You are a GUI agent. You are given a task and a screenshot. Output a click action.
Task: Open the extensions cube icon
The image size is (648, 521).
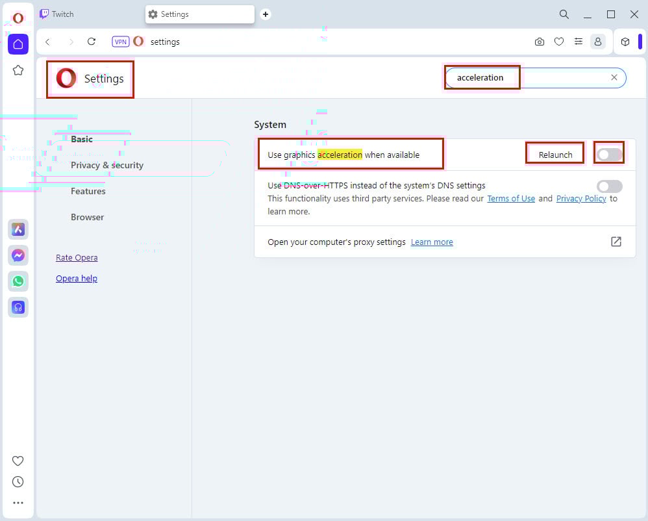(x=625, y=42)
